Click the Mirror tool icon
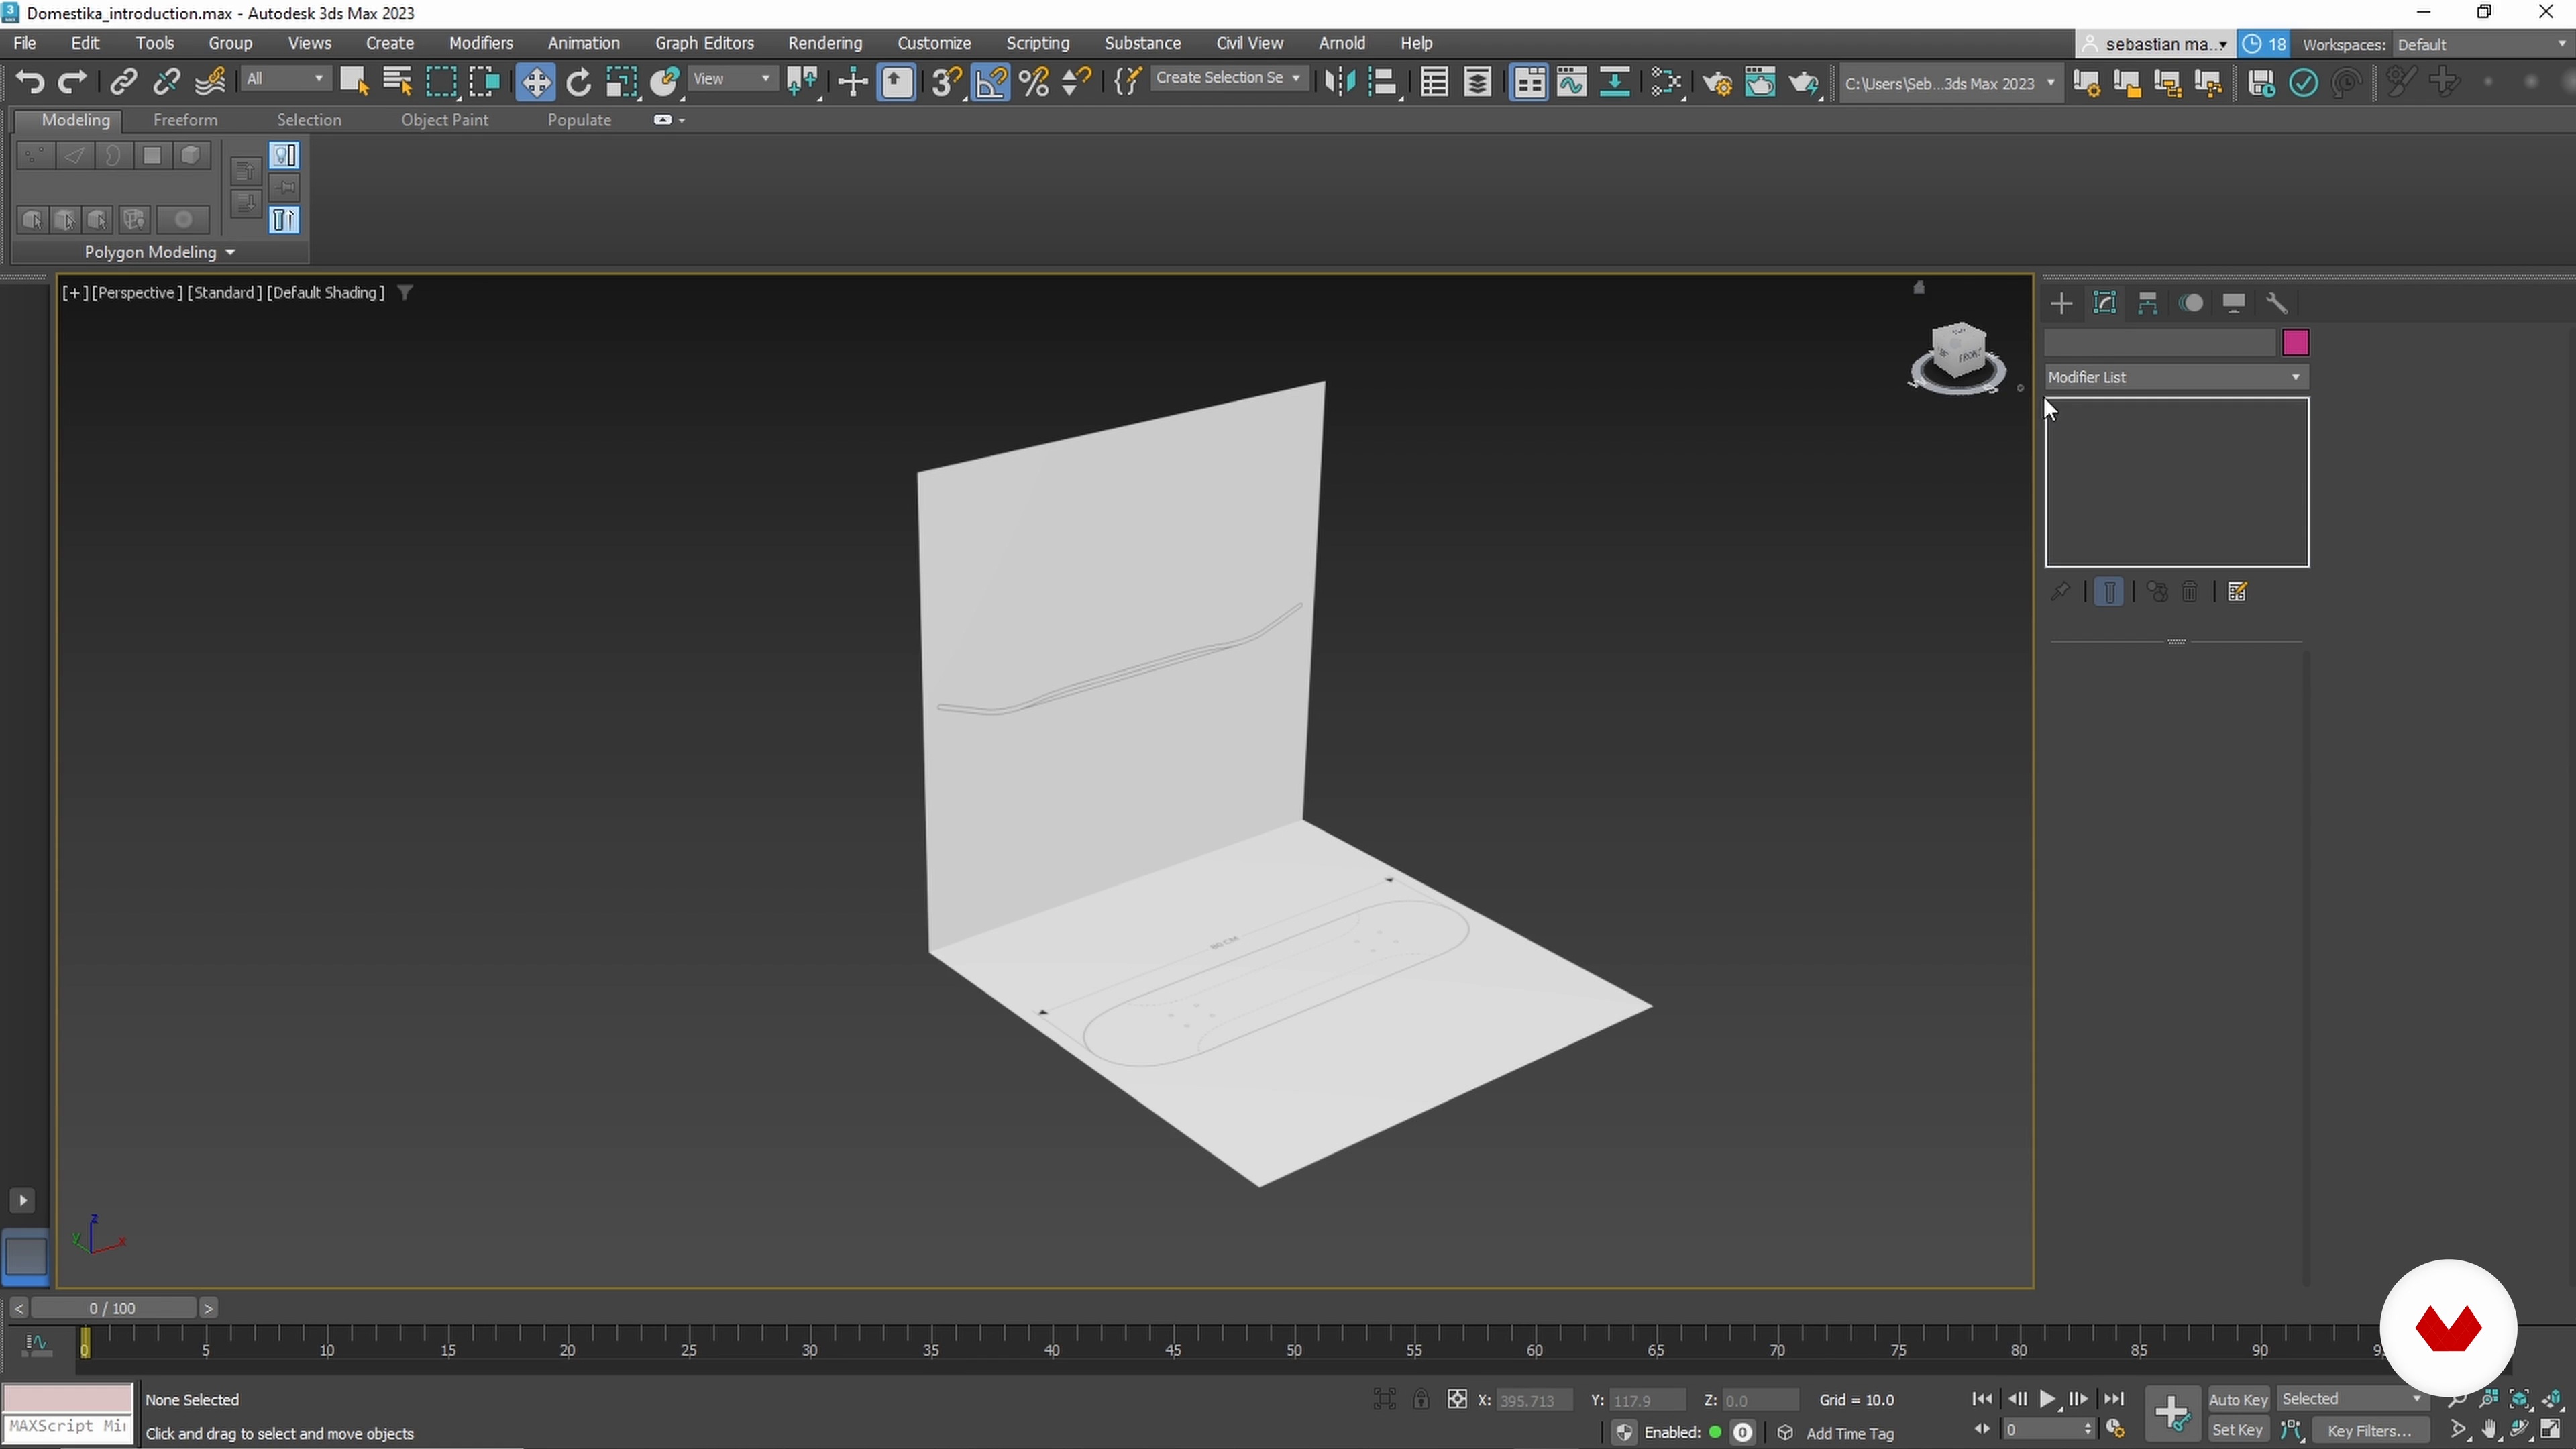The width and height of the screenshot is (2576, 1449). click(1339, 82)
